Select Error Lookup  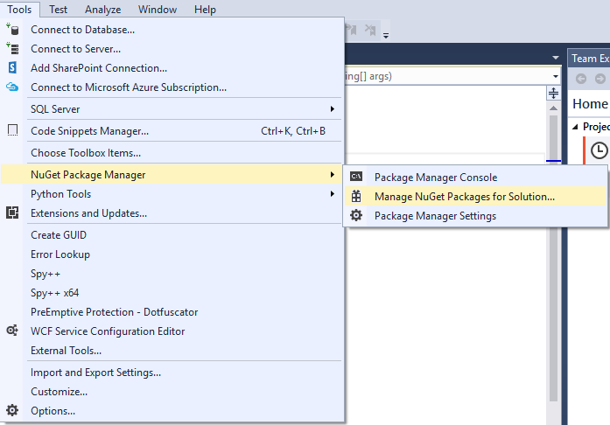pos(172,254)
